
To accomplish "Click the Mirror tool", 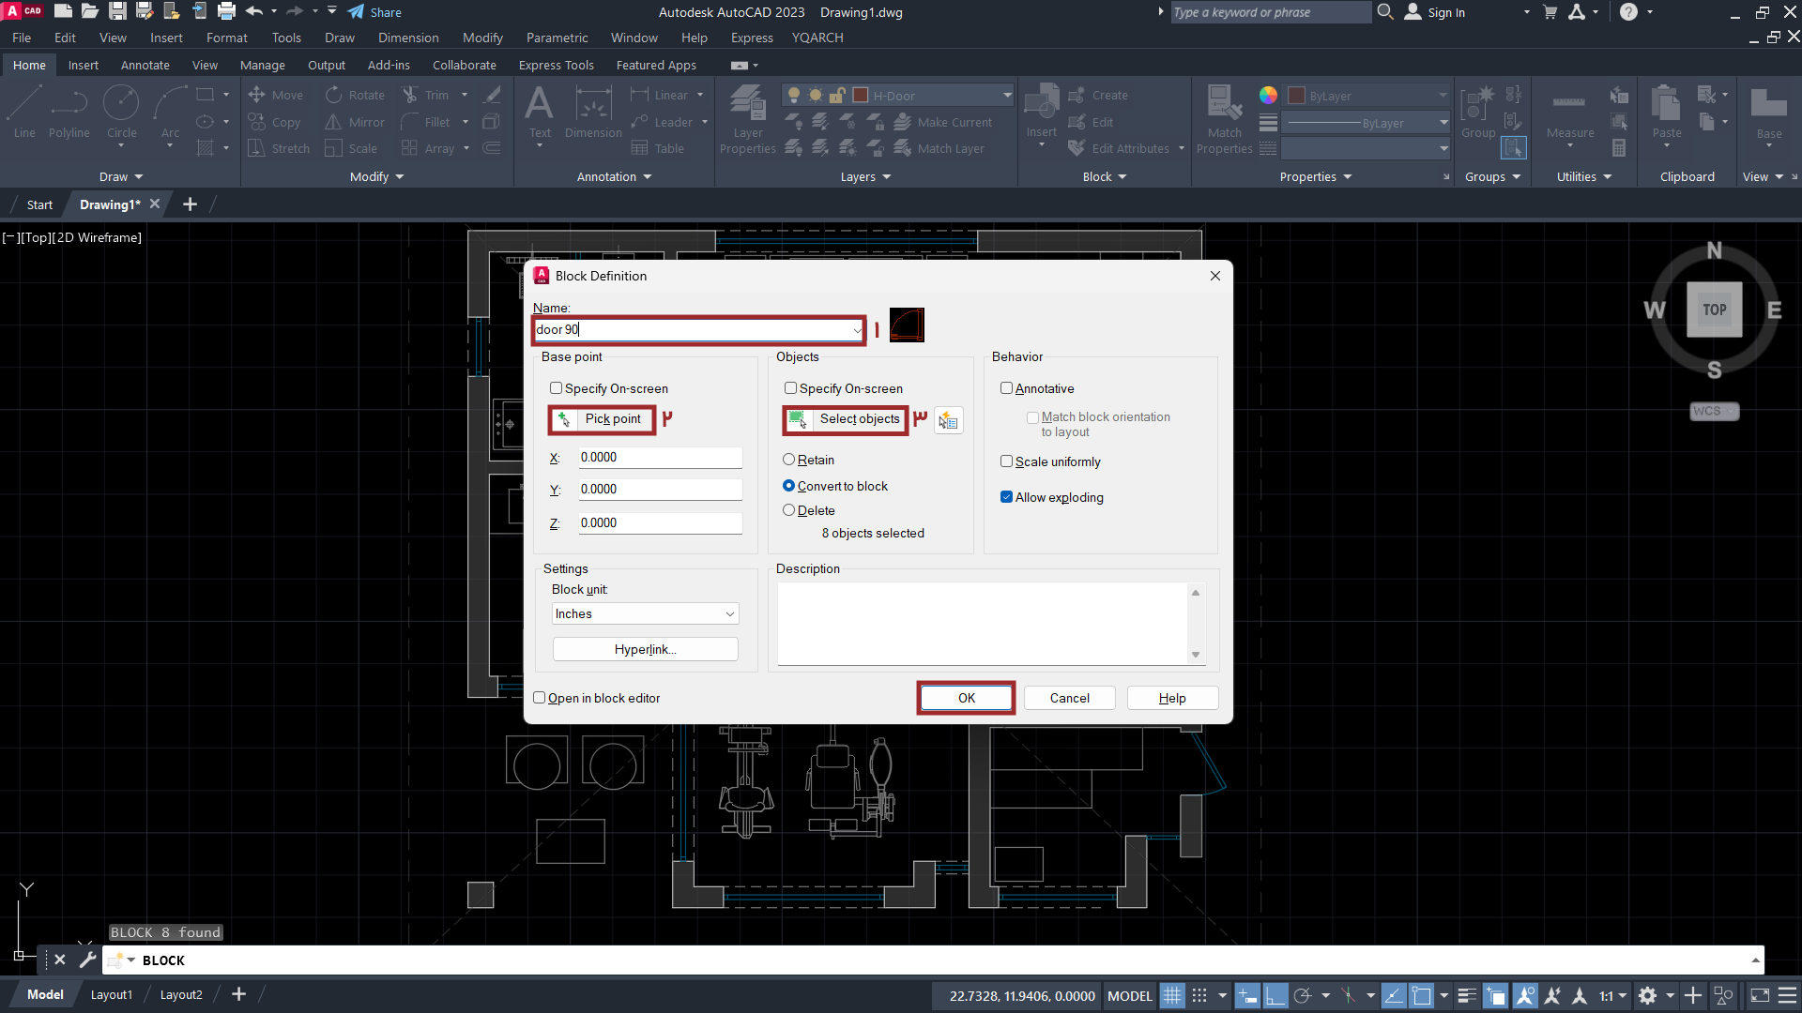I will pyautogui.click(x=355, y=122).
